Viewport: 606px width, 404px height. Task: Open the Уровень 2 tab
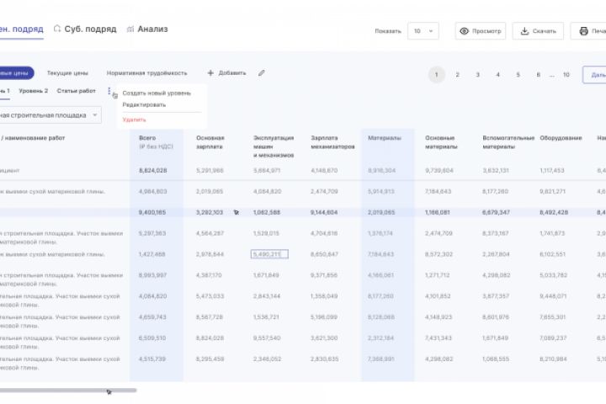(x=34, y=91)
